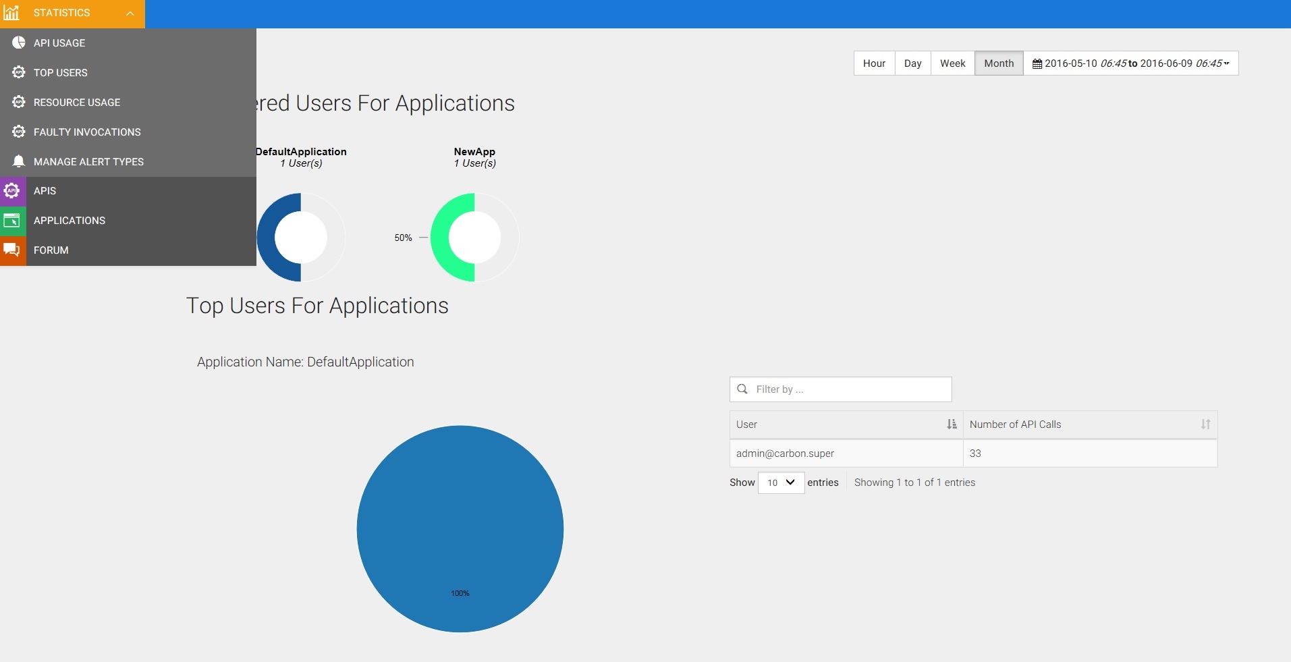Click the Month tab
Screen dimensions: 1291x662
click(x=998, y=63)
